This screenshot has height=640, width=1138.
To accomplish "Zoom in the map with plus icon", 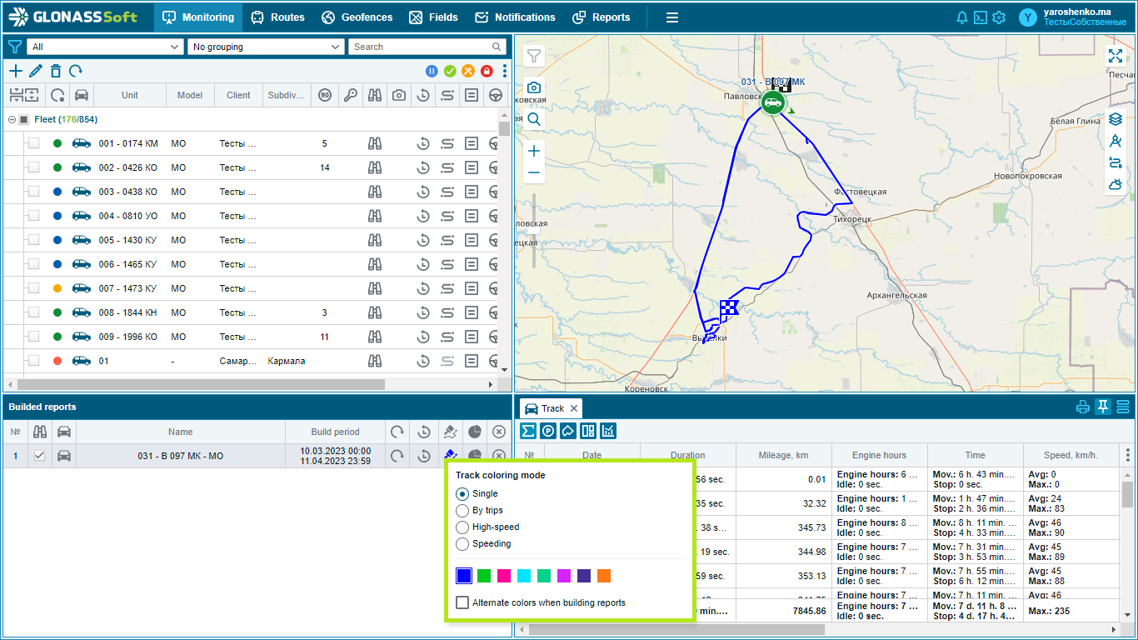I will [534, 151].
